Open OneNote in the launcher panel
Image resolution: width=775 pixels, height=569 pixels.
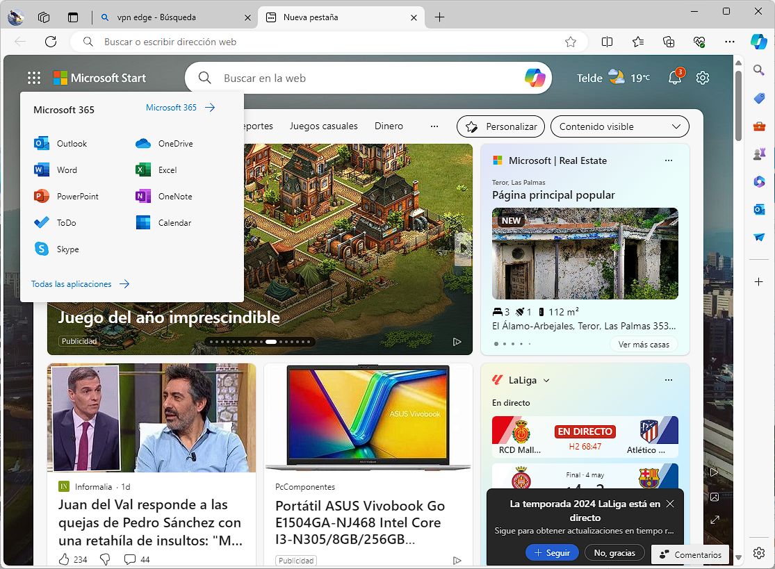163,197
